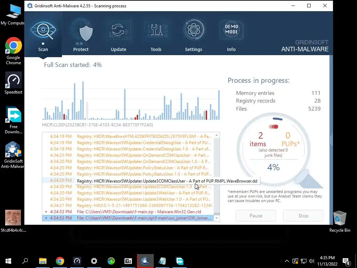357x268 pixels.
Task: Select the HKU\S-1-5-21 registry log row
Action: (x=128, y=205)
